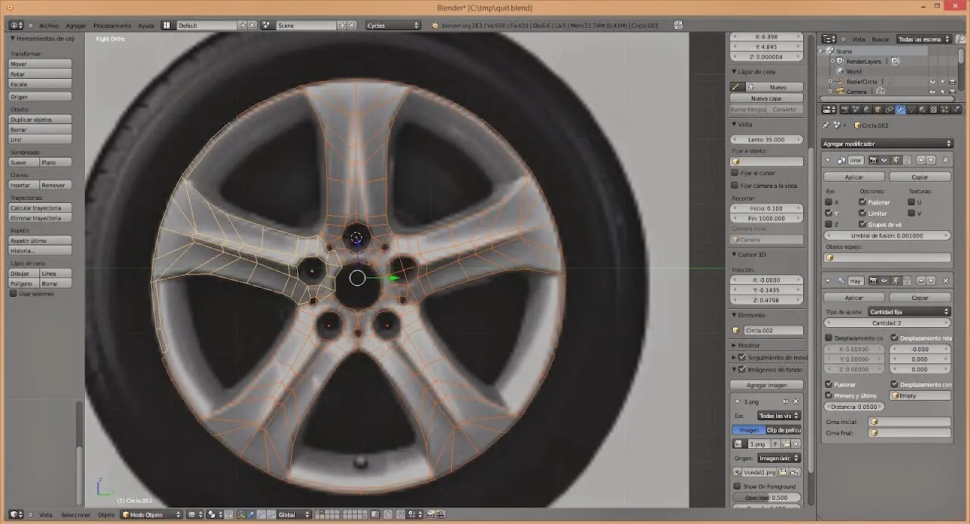Screen dimensions: 970x524
Task: Toggle Usar sesiones checkbox
Action: (13, 293)
